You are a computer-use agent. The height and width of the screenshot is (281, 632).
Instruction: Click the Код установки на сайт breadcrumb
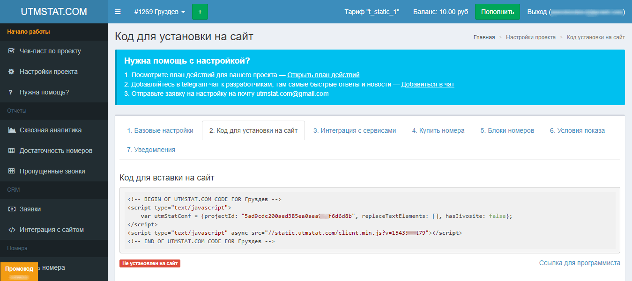(x=596, y=37)
